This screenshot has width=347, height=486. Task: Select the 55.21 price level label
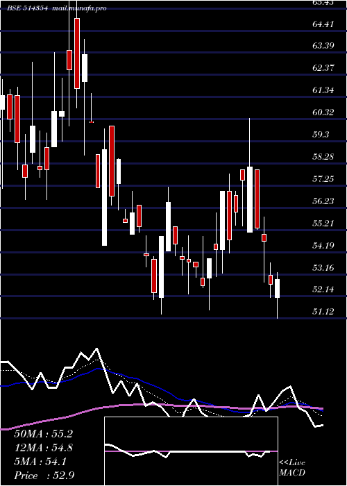coord(323,223)
